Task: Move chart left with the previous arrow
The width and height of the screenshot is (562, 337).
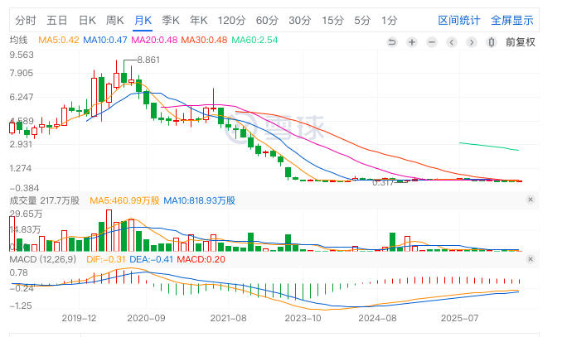Action: click(452, 42)
